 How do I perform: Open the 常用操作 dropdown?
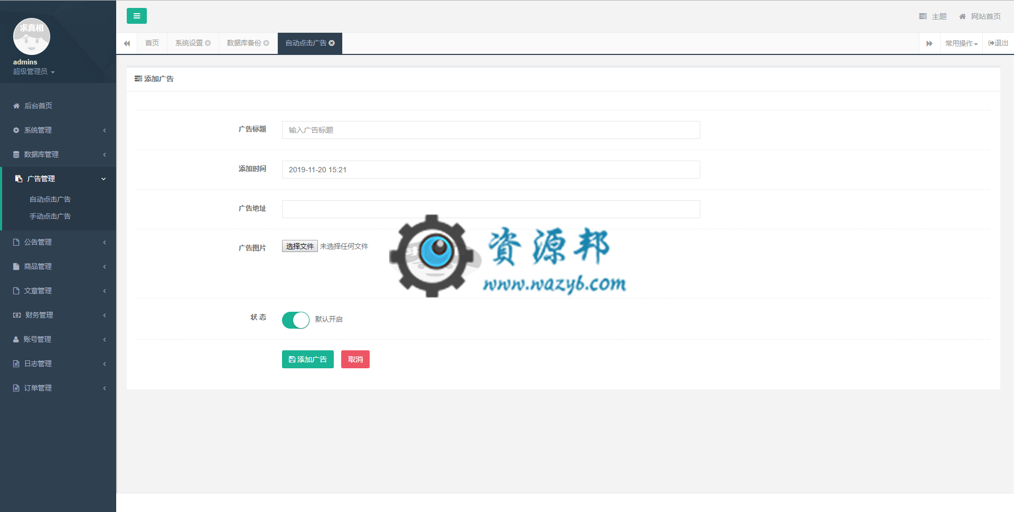click(x=961, y=43)
